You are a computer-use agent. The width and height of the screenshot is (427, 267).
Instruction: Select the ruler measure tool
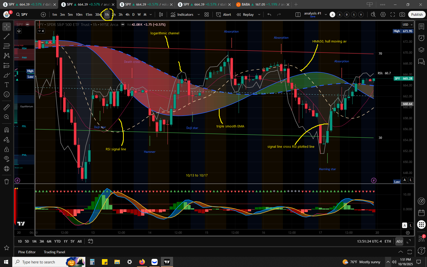7,107
